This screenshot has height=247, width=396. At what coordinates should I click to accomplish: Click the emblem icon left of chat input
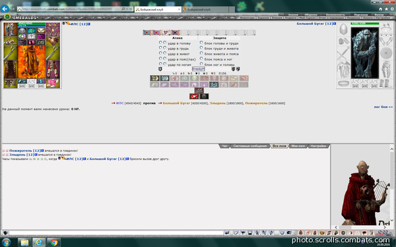click(5, 233)
